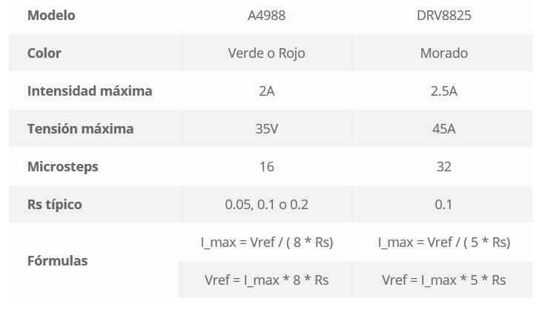Click the Fórmulas row label
539x310 pixels.
[x=57, y=261]
